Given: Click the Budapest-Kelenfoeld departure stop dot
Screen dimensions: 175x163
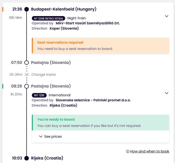Looking at the screenshot, I should coord(27,9).
